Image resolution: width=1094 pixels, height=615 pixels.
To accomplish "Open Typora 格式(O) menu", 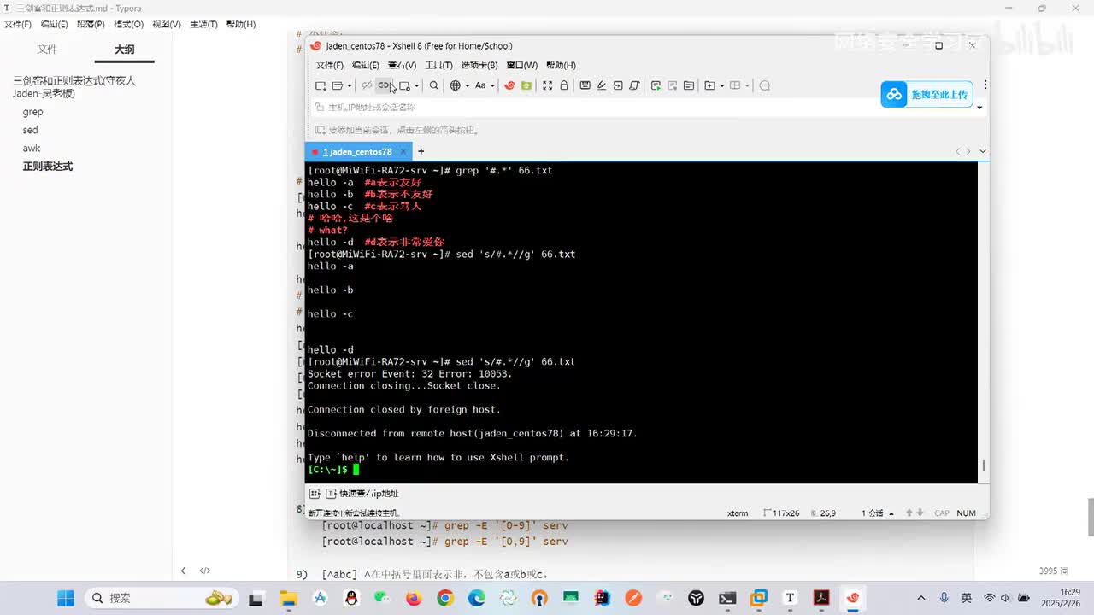I will click(x=129, y=24).
